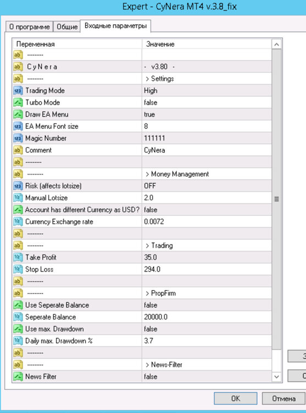Click the scrollbar up arrow
306x413 pixels.
click(x=276, y=45)
